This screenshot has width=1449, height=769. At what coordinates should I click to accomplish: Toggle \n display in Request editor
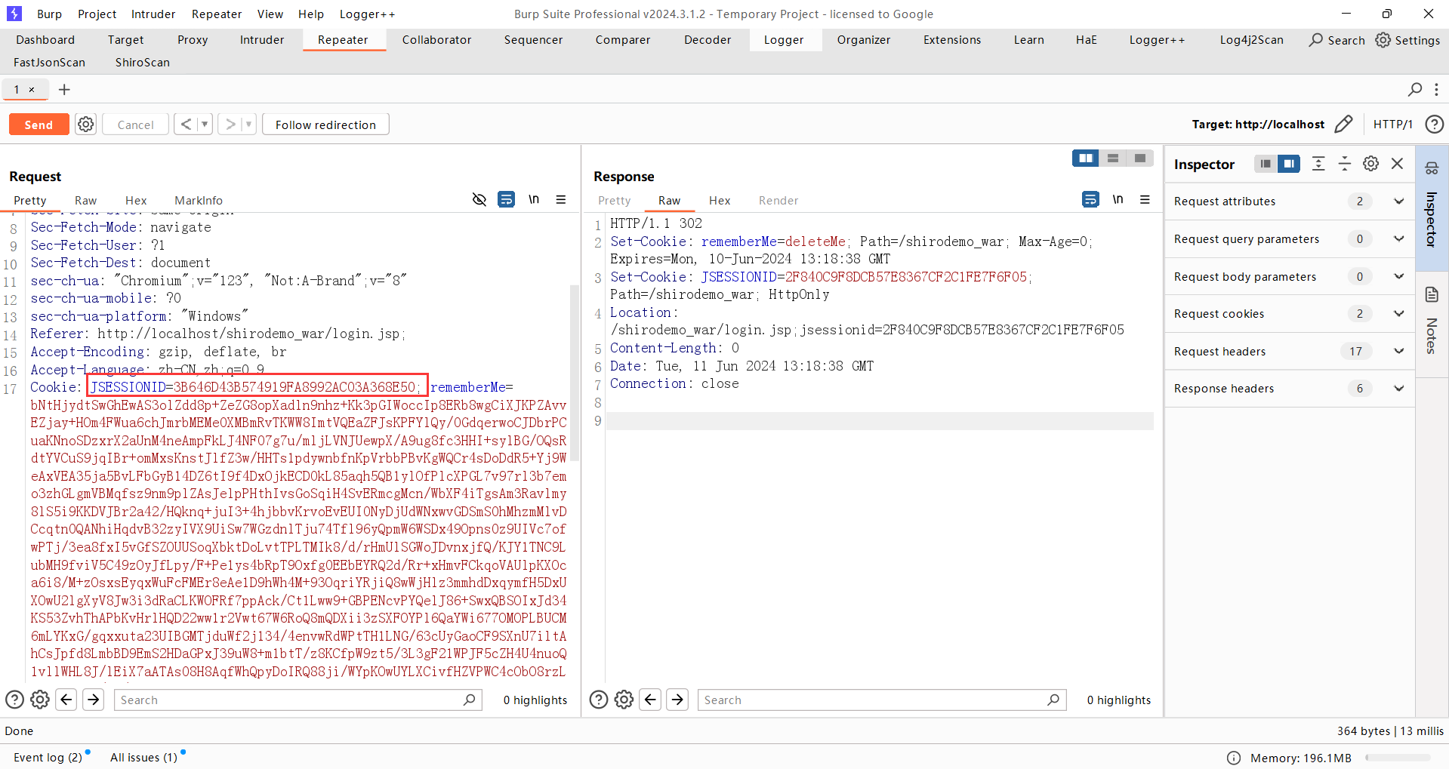(x=534, y=199)
